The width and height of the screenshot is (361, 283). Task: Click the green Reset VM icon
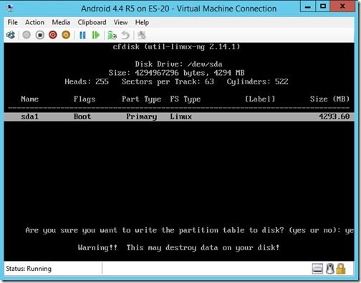coord(96,35)
